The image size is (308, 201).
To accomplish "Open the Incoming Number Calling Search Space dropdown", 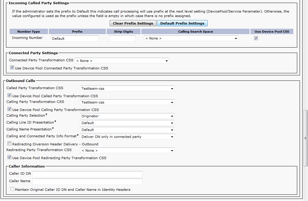I will tap(191, 39).
